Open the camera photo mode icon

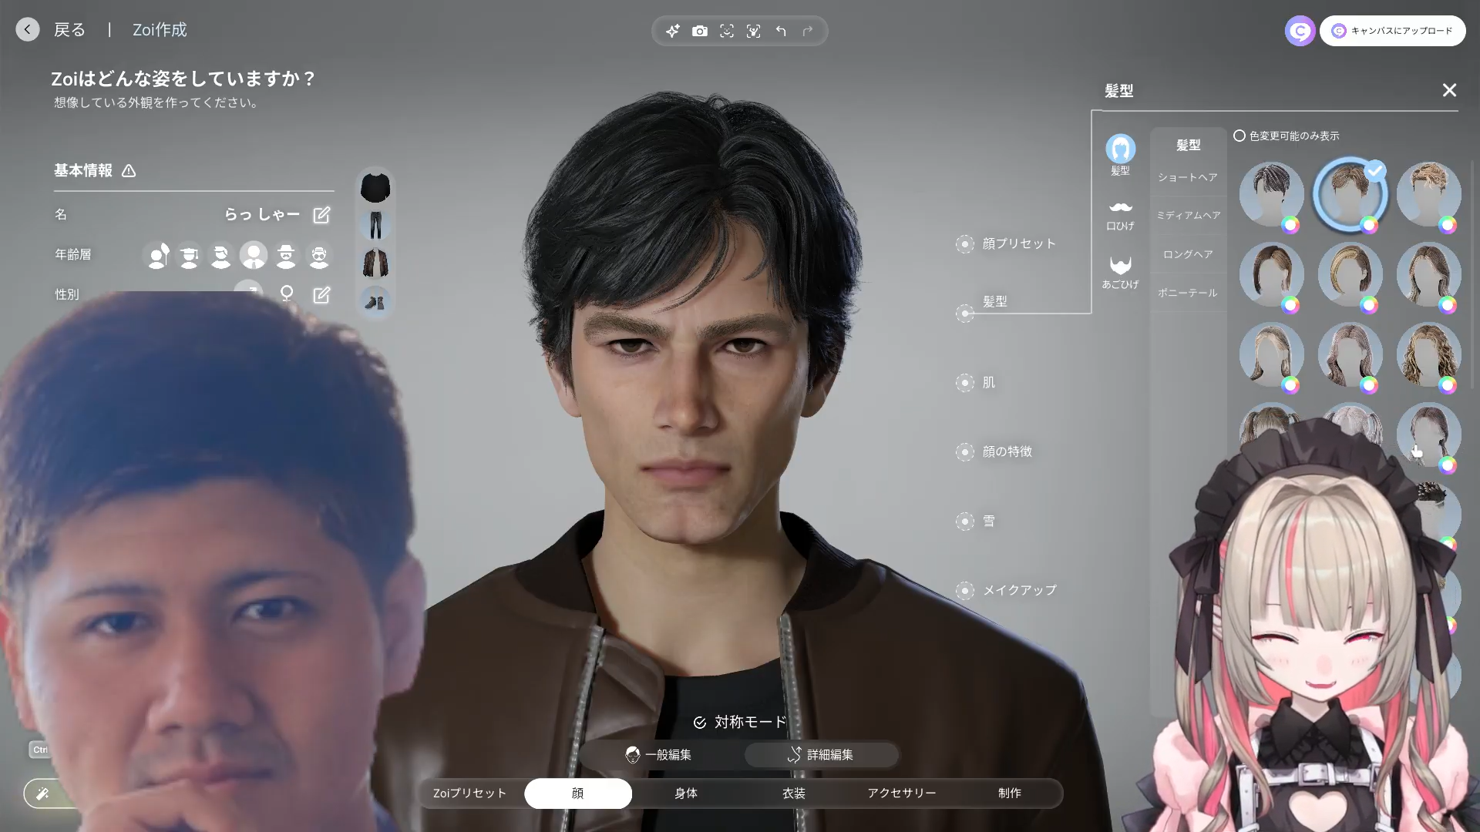click(x=700, y=31)
